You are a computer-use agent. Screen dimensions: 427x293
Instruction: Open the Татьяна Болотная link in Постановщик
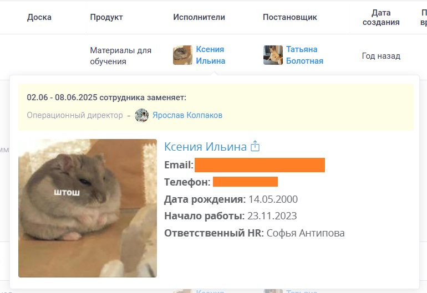[304, 55]
